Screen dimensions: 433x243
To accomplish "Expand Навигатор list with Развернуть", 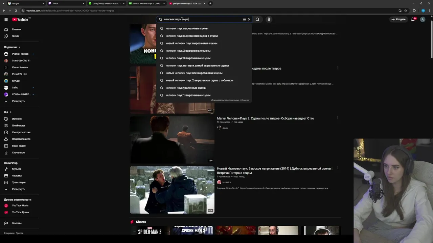I will [x=19, y=189].
